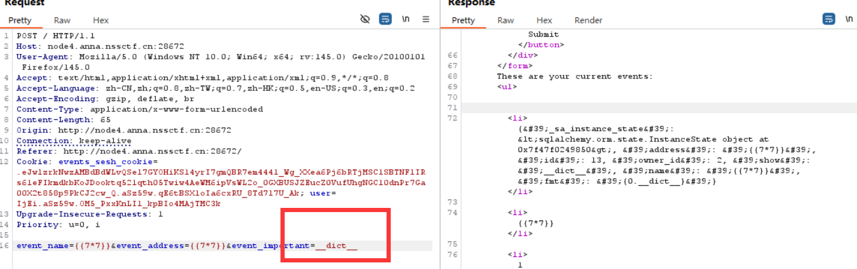Image resolution: width=857 pixels, height=269 pixels.
Task: Click the Accept header starting with text/html
Action: 203,77
